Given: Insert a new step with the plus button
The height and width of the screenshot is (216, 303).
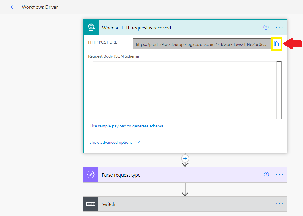Looking at the screenshot, I should pyautogui.click(x=185, y=159).
